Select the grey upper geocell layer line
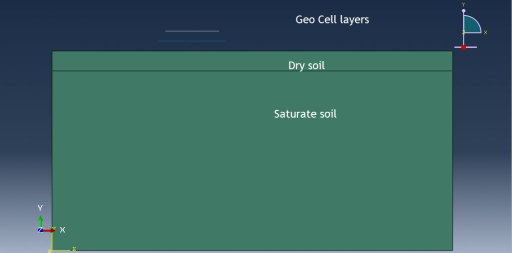This screenshot has width=512, height=253. pyautogui.click(x=192, y=31)
